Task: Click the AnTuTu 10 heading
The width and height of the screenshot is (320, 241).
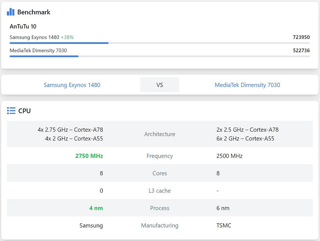Action: pyautogui.click(x=23, y=27)
